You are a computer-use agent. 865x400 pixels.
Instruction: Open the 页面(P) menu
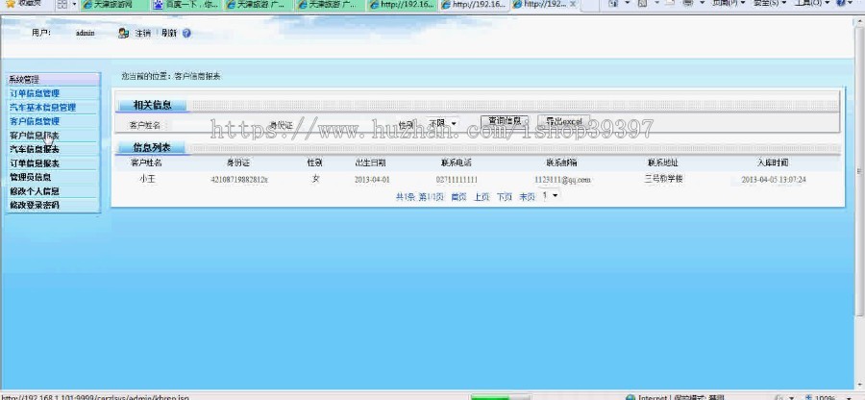729,3
